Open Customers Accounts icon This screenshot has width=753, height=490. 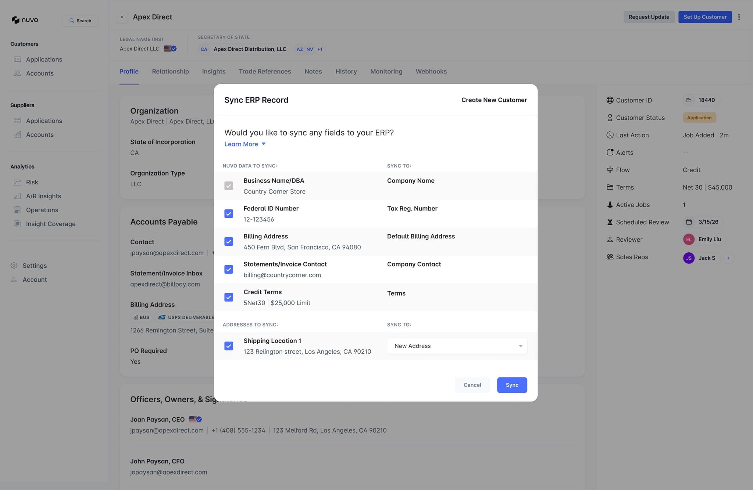click(x=17, y=73)
